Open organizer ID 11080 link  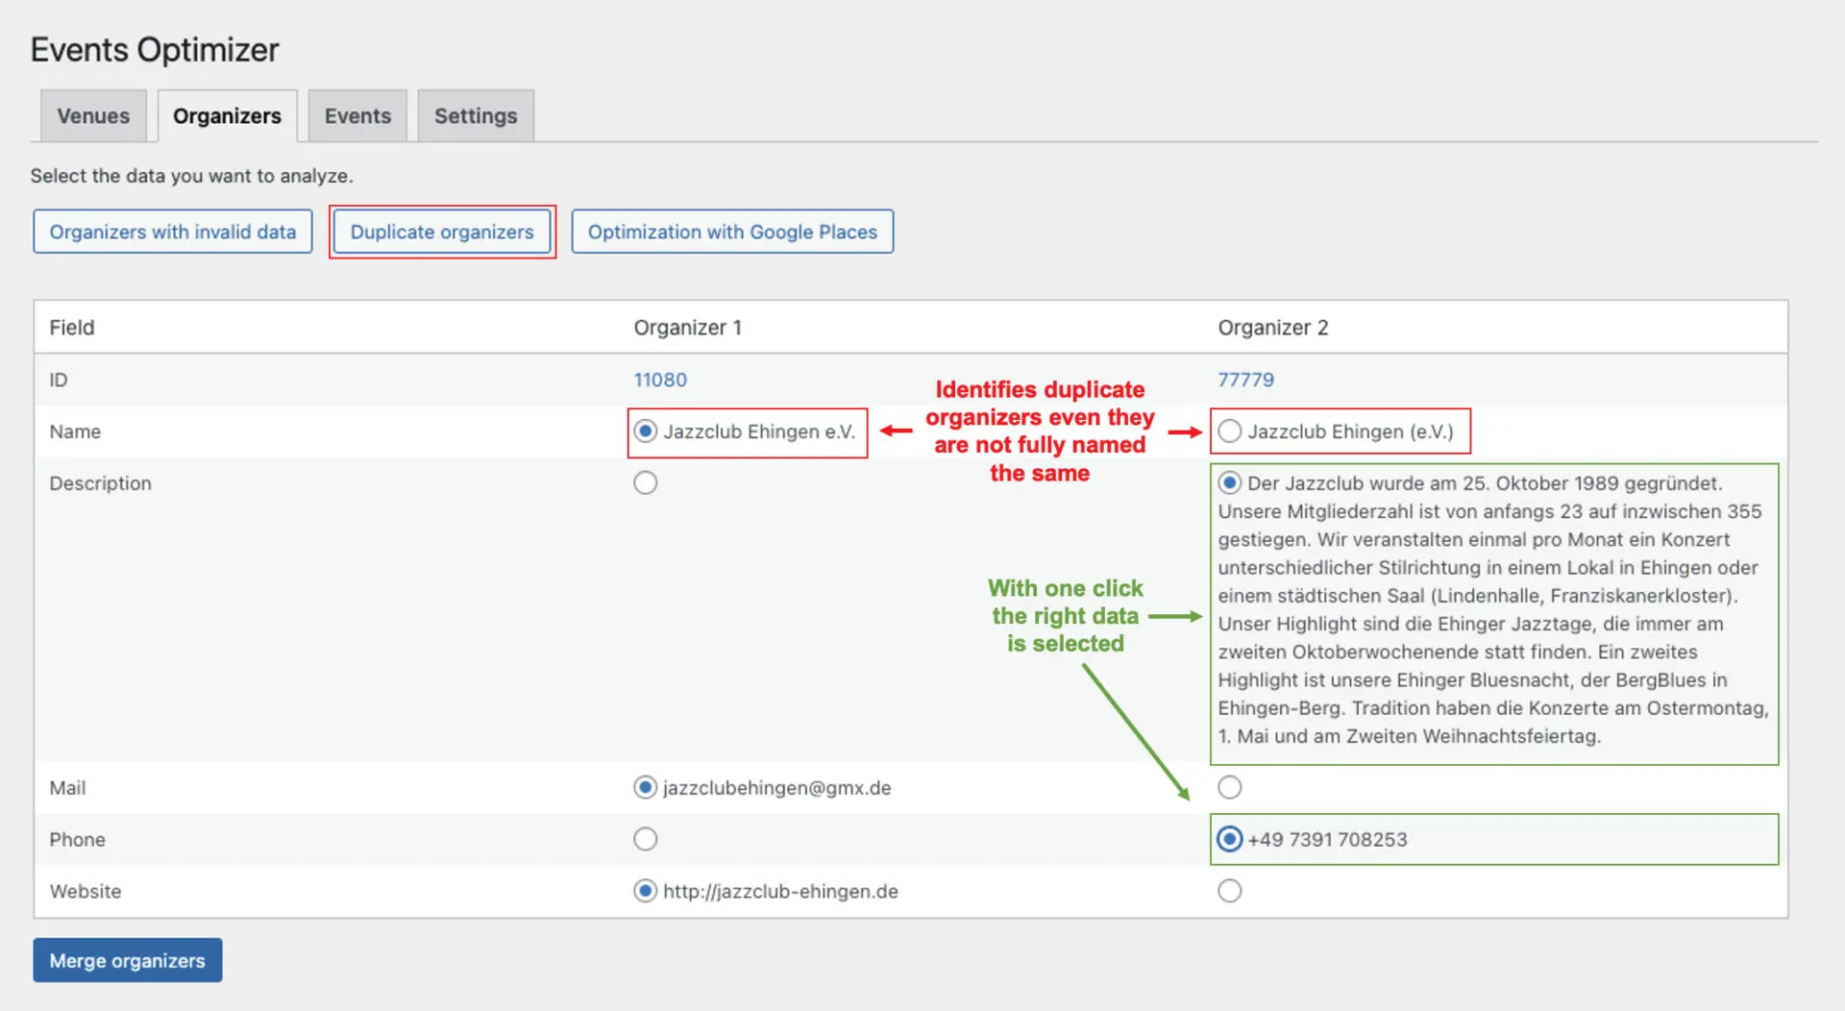coord(660,380)
